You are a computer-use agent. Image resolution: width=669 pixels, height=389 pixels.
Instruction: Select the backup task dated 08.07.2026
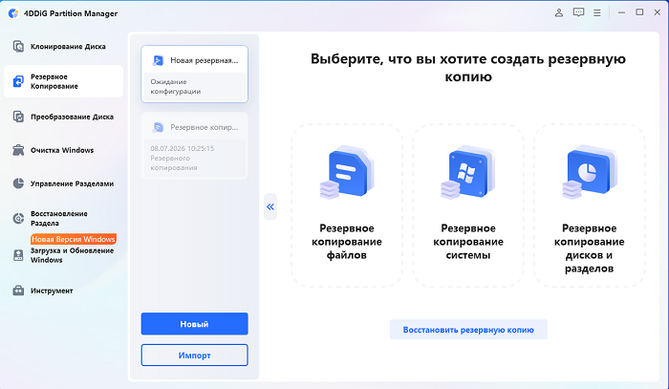coord(195,145)
